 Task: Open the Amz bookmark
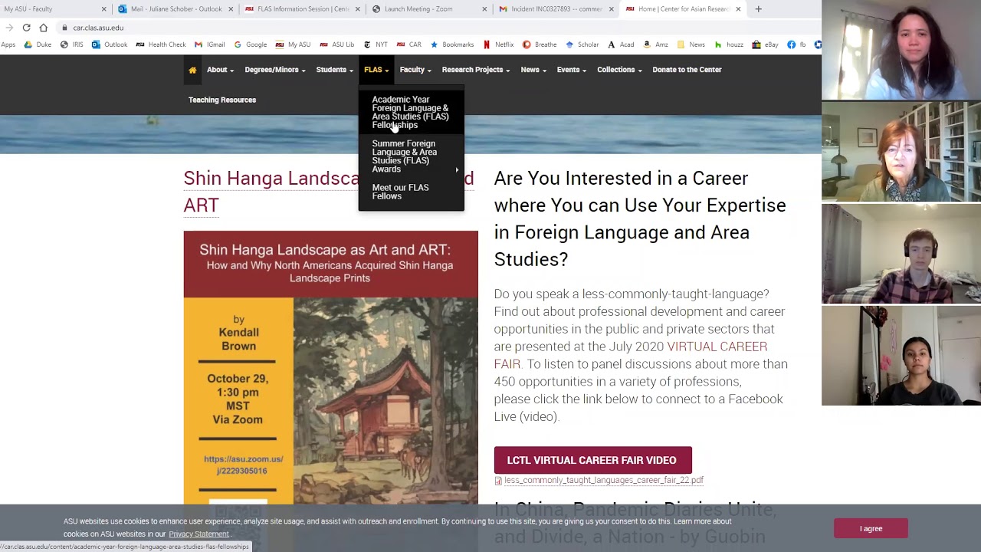point(656,44)
